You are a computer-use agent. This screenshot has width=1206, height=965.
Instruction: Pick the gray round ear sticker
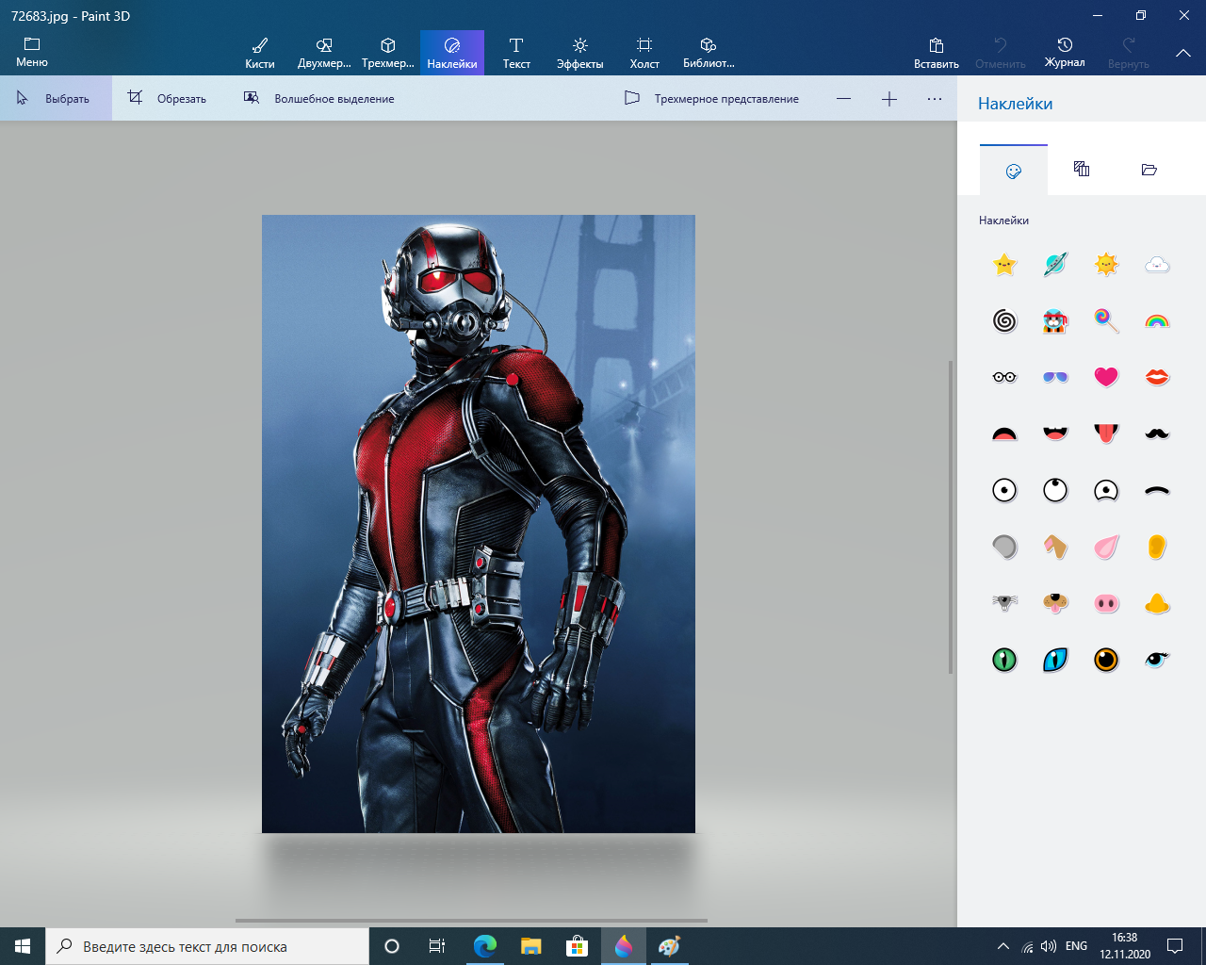(x=1005, y=547)
